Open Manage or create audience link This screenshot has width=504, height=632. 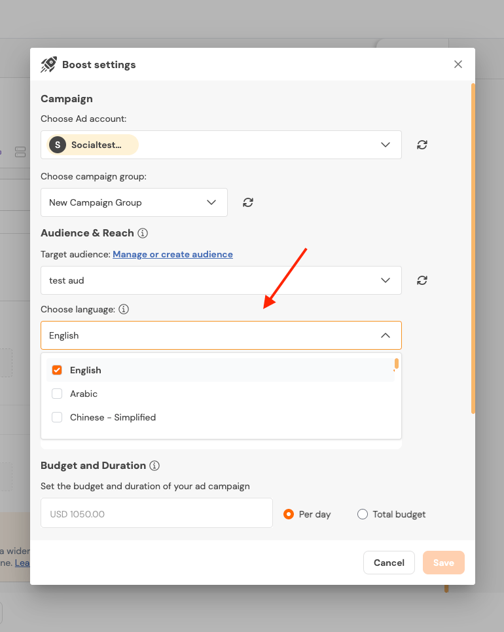173,254
